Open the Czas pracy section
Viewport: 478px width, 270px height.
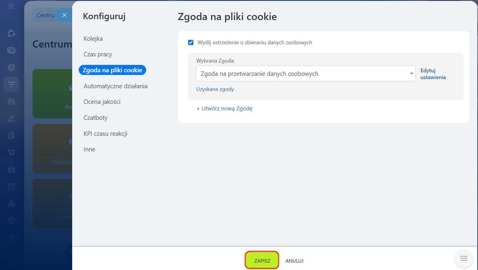pyautogui.click(x=98, y=54)
